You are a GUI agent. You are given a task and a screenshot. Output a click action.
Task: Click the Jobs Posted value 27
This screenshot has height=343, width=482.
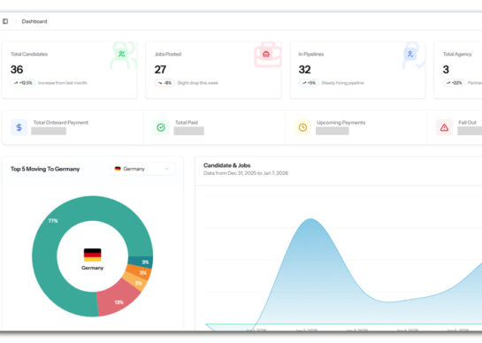pyautogui.click(x=160, y=70)
